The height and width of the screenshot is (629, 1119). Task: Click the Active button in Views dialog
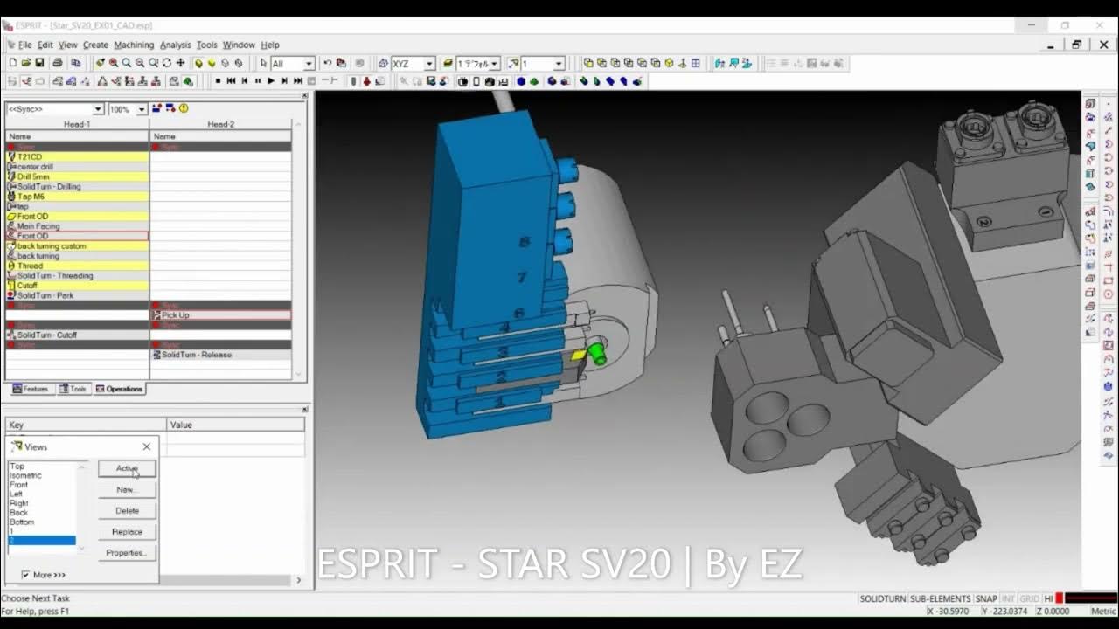(127, 468)
